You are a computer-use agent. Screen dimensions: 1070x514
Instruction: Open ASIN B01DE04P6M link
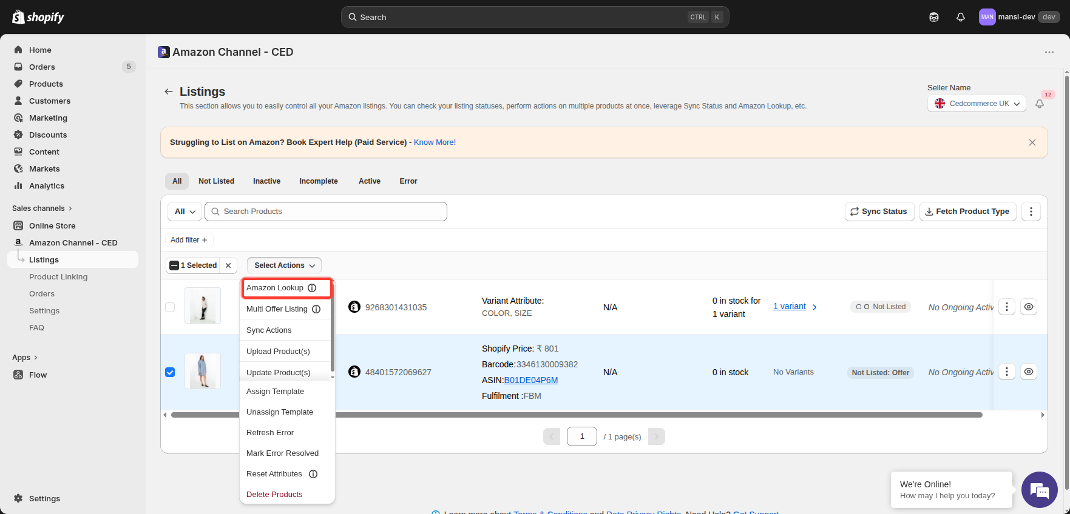[531, 380]
